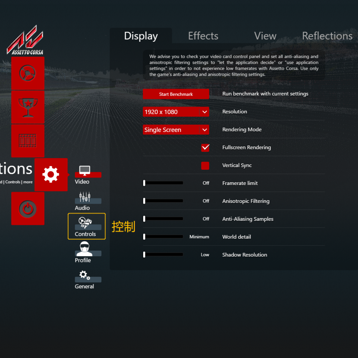
Task: Click the Assetto Corsa logo
Action: 25,40
